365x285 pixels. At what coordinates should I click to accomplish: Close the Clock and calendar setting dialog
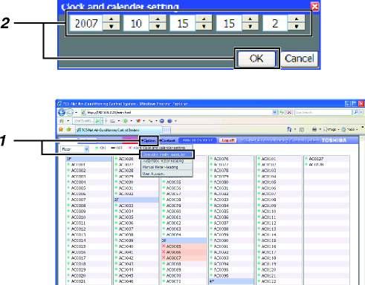tap(314, 6)
